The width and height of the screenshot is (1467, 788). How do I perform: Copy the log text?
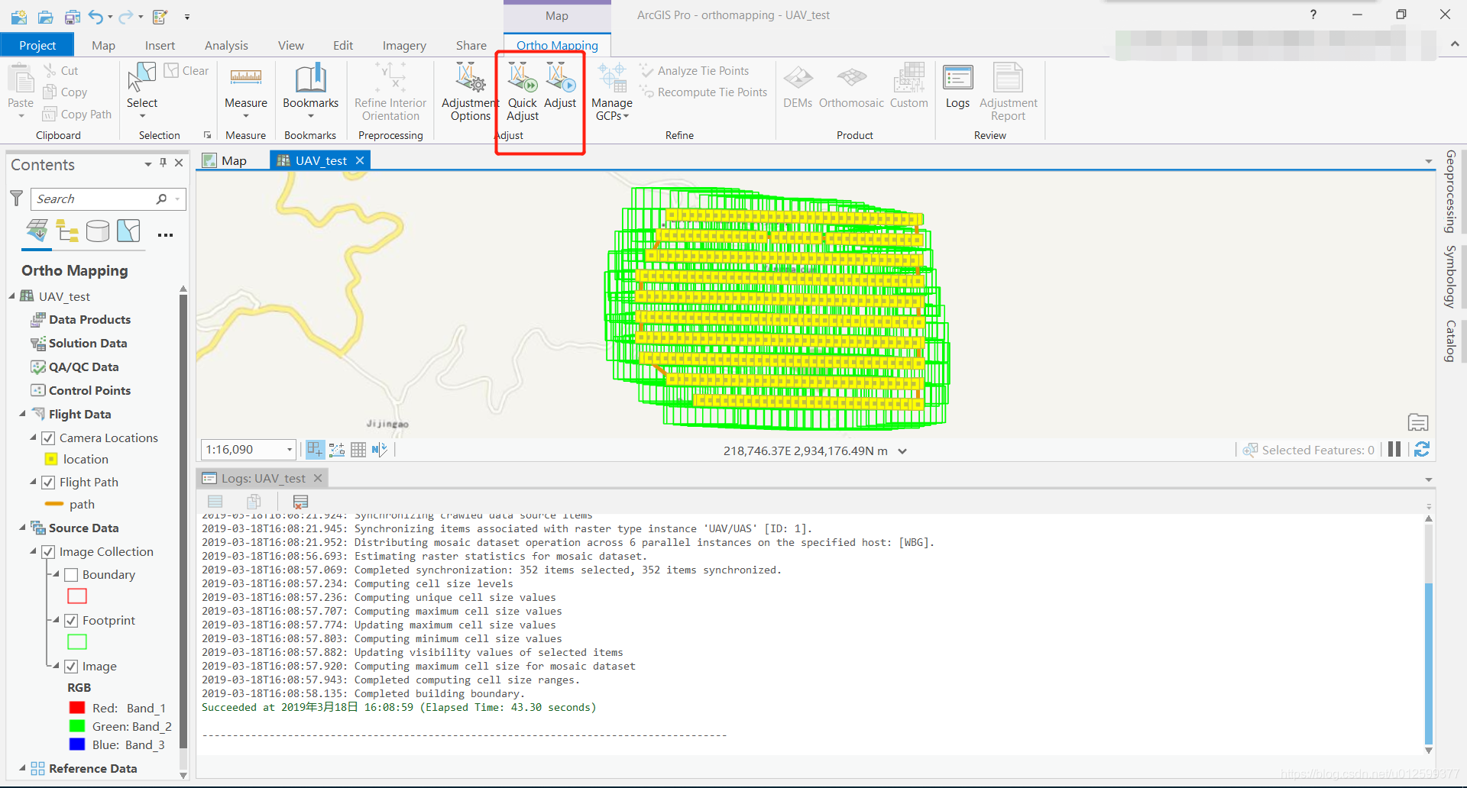[x=254, y=502]
